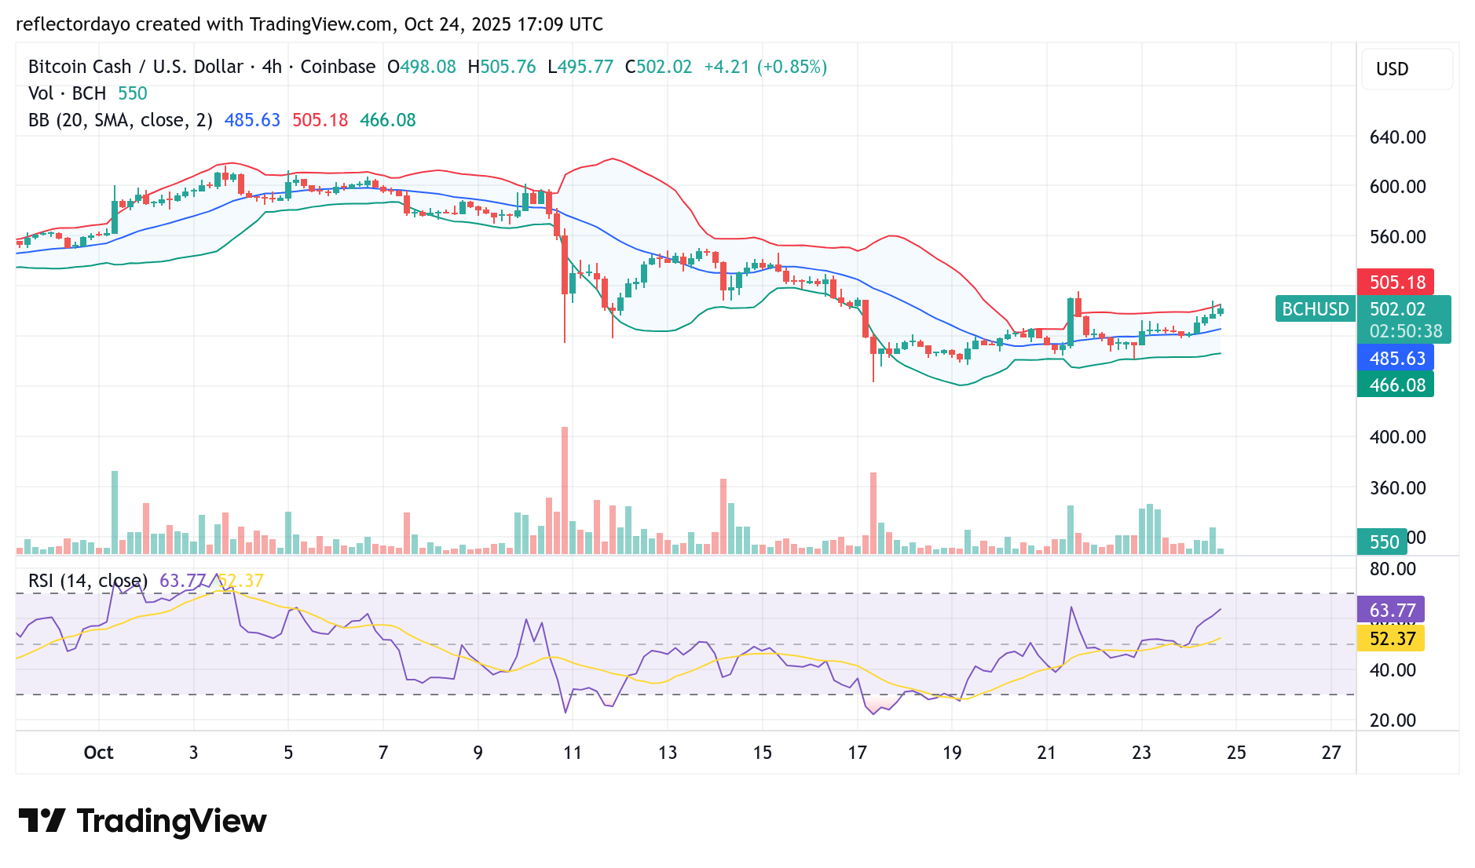Click the red 505.18 upper band label
This screenshot has height=868, width=1475.
point(1396,283)
